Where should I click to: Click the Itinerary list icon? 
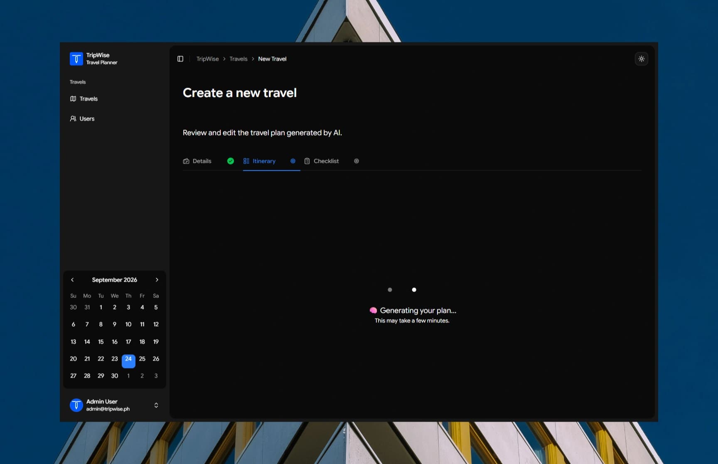click(246, 161)
